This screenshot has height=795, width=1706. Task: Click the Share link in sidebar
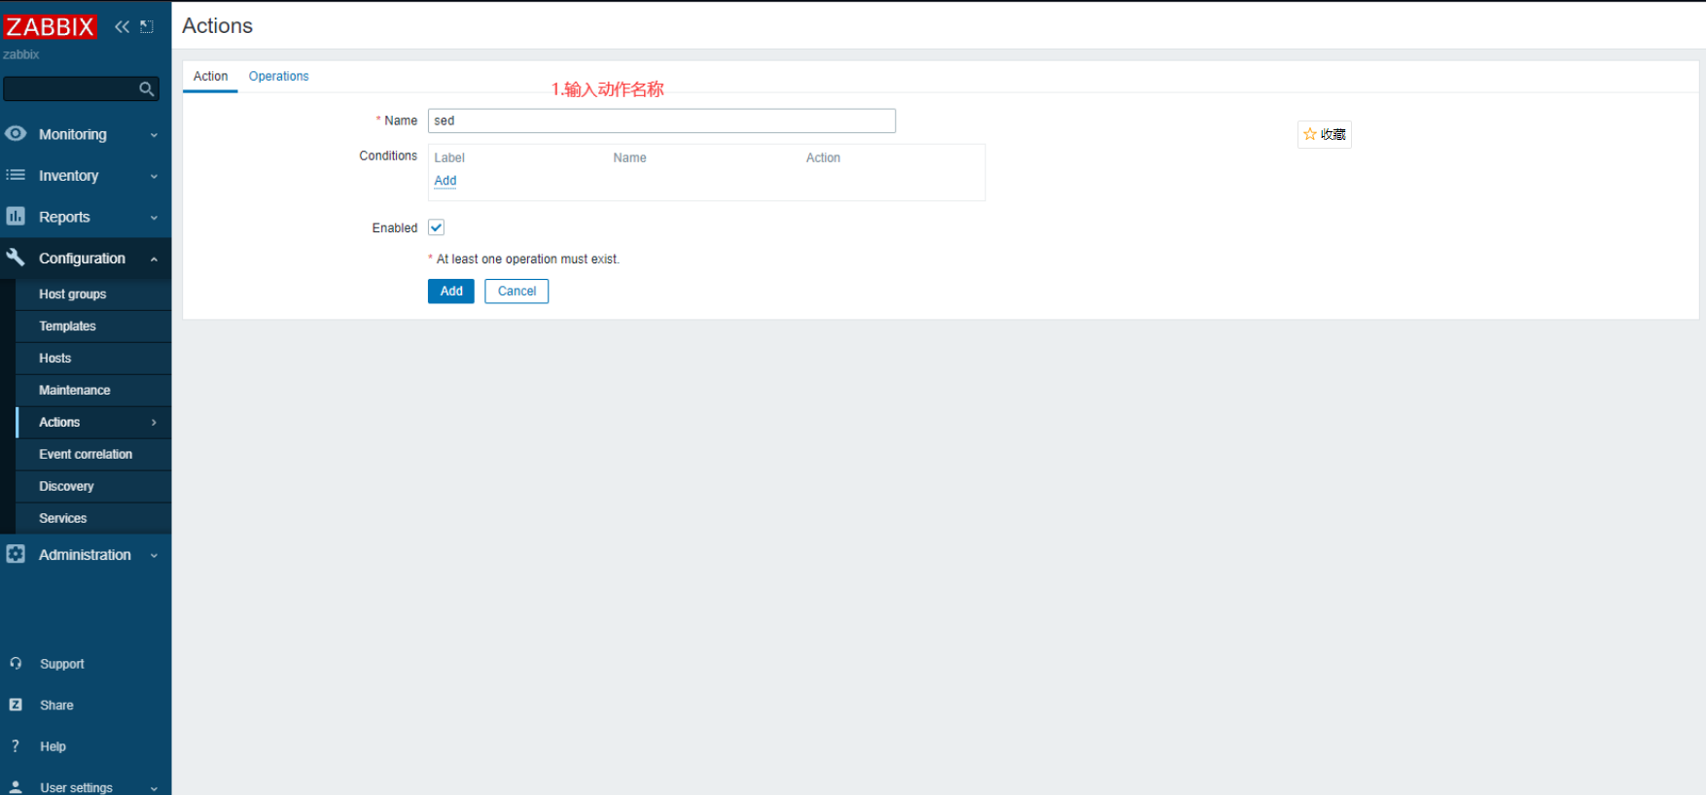coord(56,706)
